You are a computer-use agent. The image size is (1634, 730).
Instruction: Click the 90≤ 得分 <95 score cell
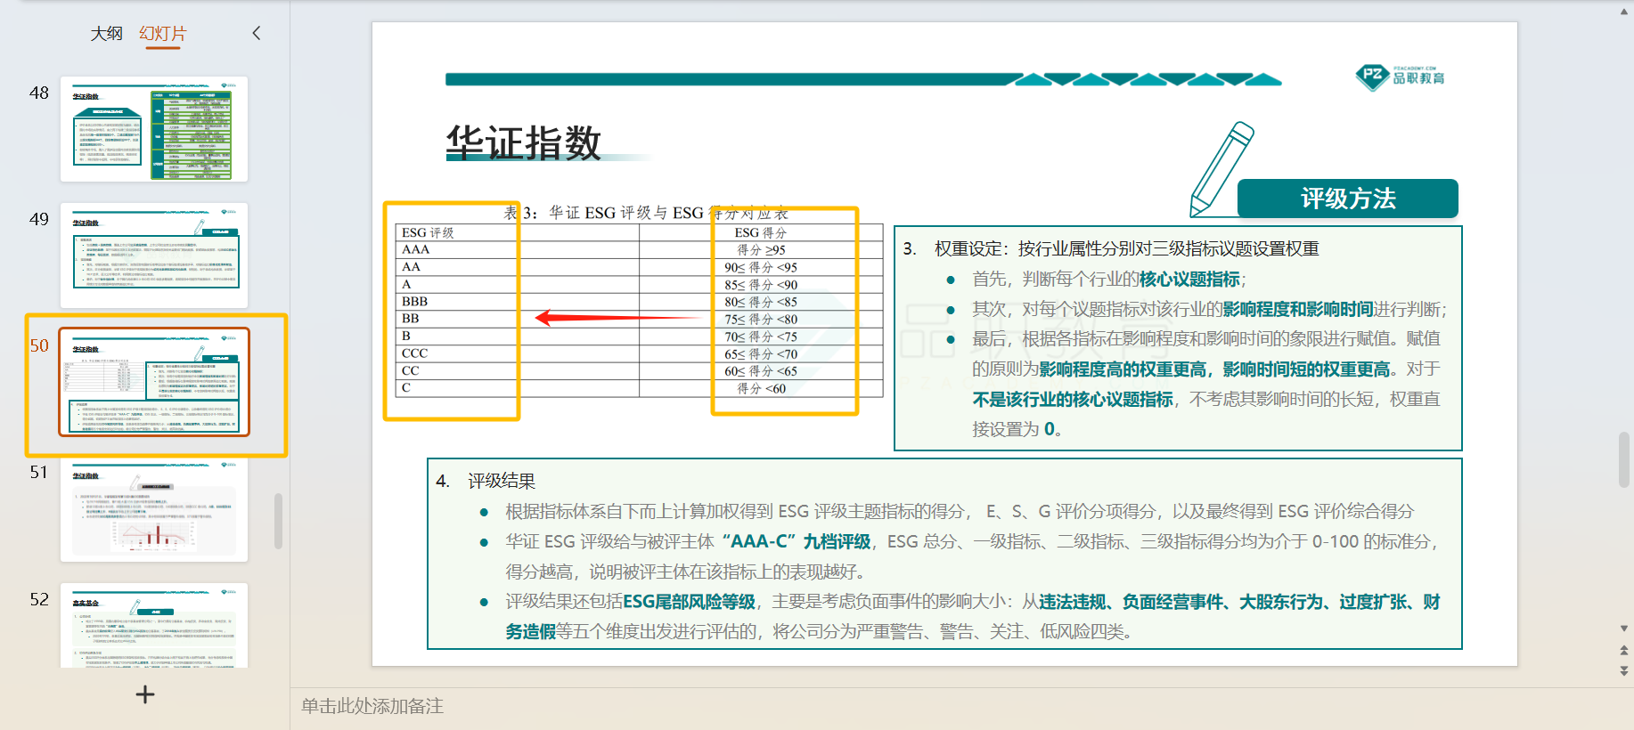coord(761,267)
